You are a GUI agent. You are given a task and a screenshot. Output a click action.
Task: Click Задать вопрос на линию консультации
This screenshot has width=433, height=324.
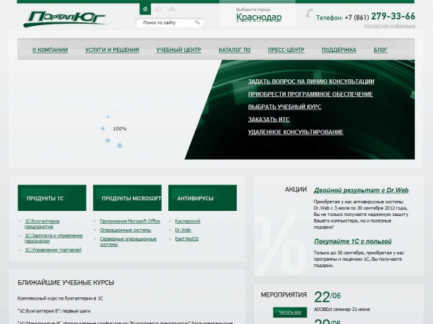pos(311,81)
